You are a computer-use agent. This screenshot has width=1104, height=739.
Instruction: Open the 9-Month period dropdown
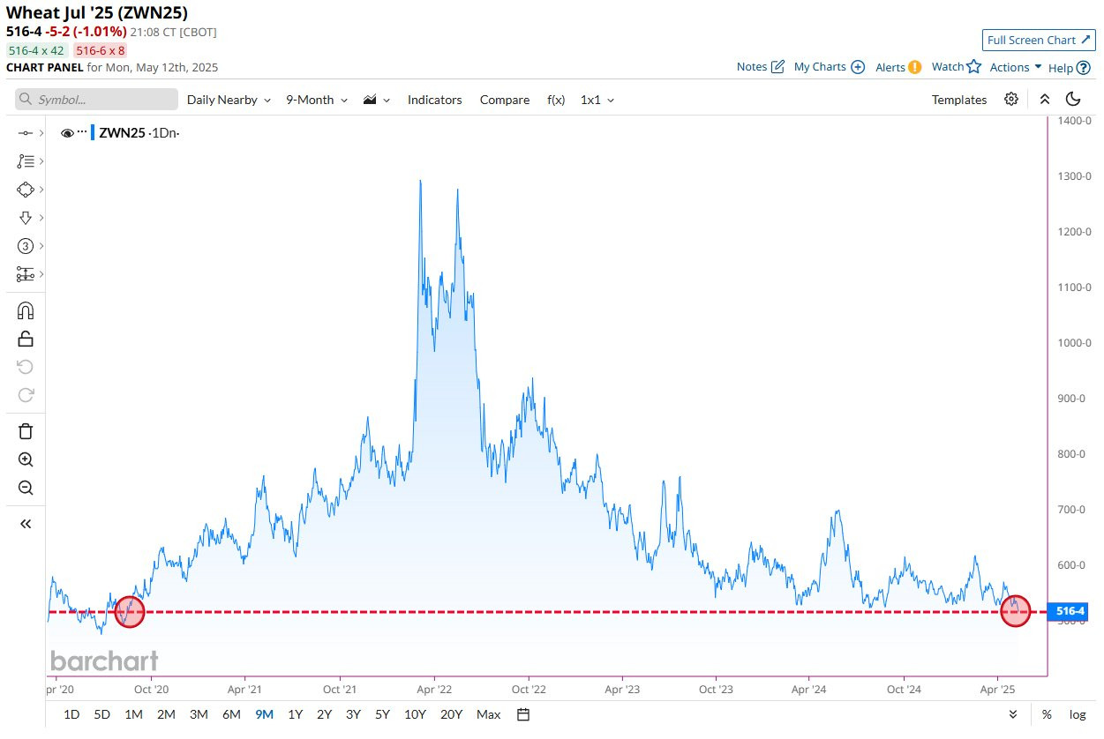click(x=317, y=100)
